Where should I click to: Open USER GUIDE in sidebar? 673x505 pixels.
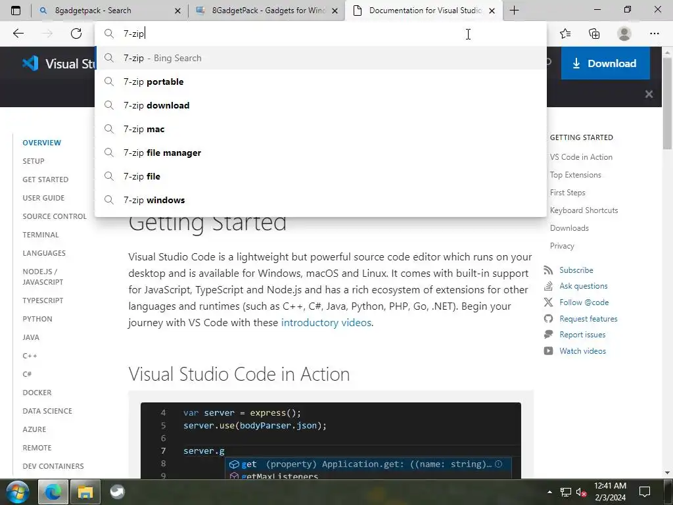click(x=43, y=198)
